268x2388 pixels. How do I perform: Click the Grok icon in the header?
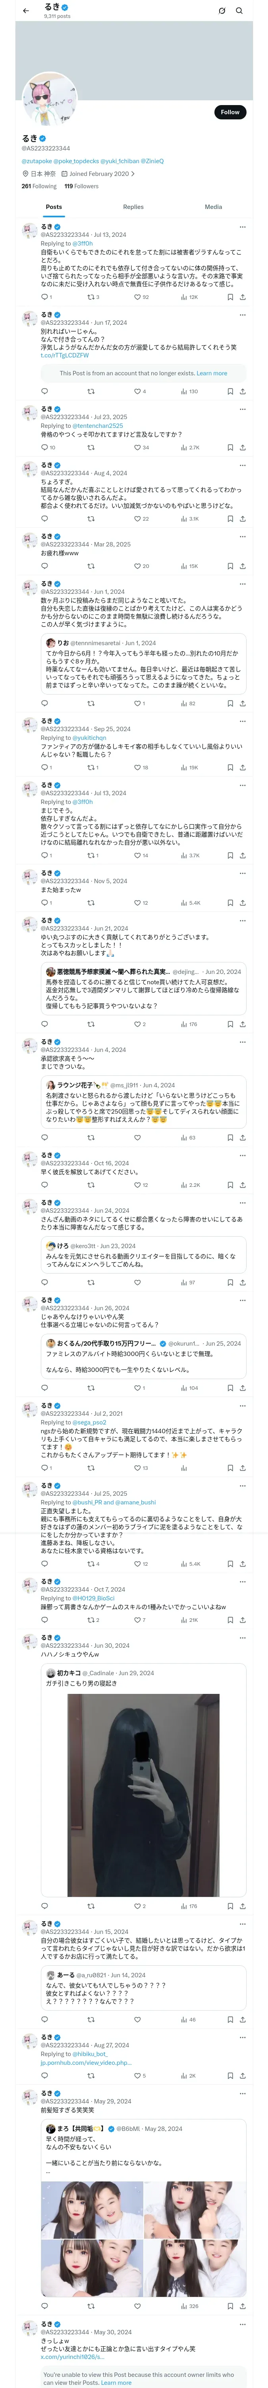click(x=222, y=11)
